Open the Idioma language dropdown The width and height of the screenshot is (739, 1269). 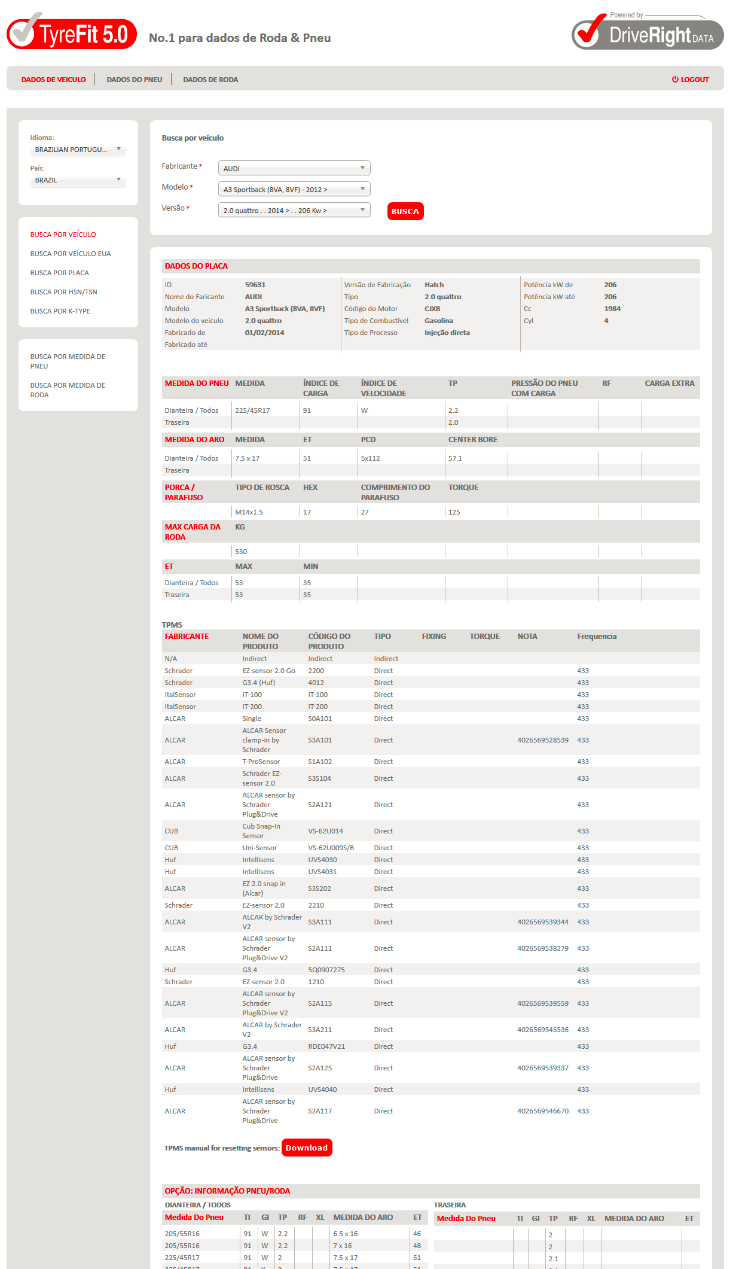click(x=78, y=150)
